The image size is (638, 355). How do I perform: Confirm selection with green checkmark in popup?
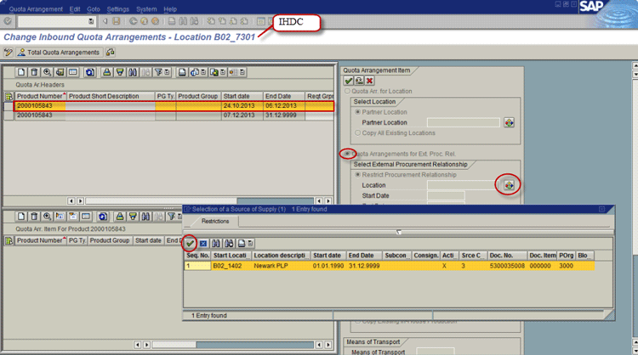pyautogui.click(x=190, y=243)
